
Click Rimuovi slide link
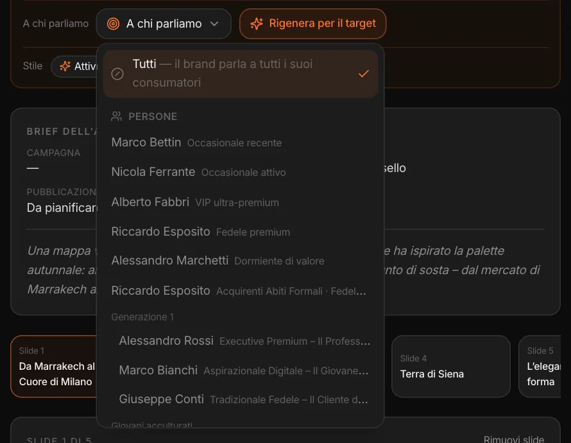coord(514,439)
